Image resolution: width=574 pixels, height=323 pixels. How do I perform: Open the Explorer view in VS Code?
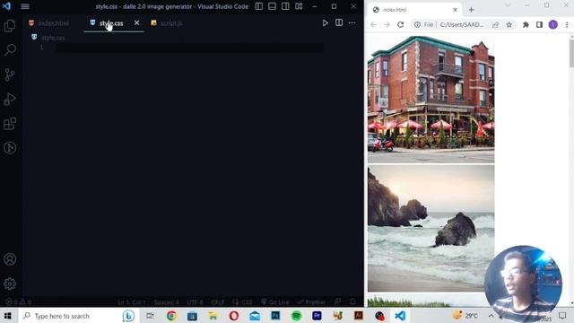(x=10, y=26)
